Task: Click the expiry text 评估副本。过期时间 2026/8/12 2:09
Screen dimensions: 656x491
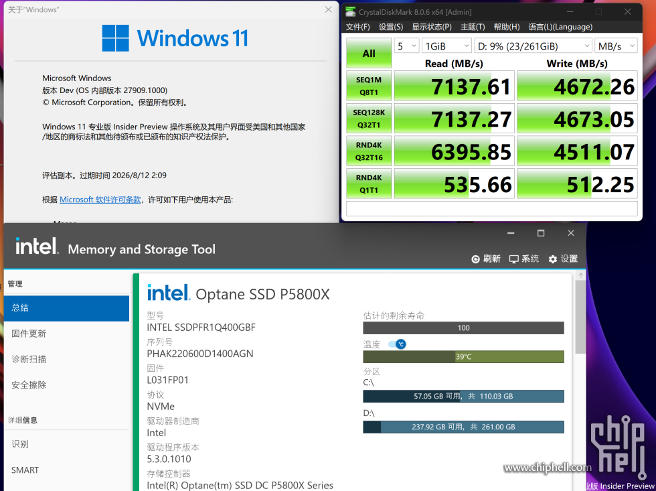Action: pos(104,176)
